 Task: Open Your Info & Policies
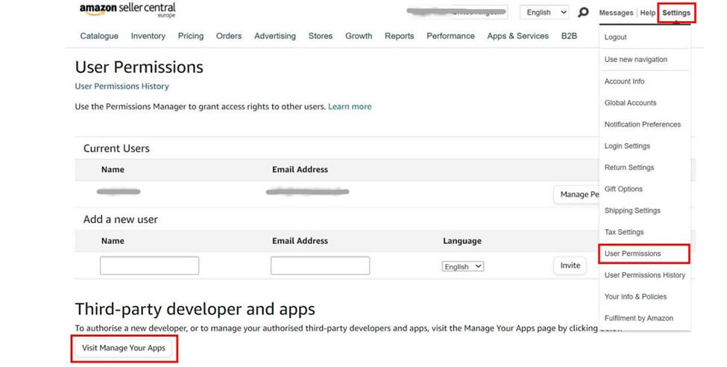(x=635, y=296)
